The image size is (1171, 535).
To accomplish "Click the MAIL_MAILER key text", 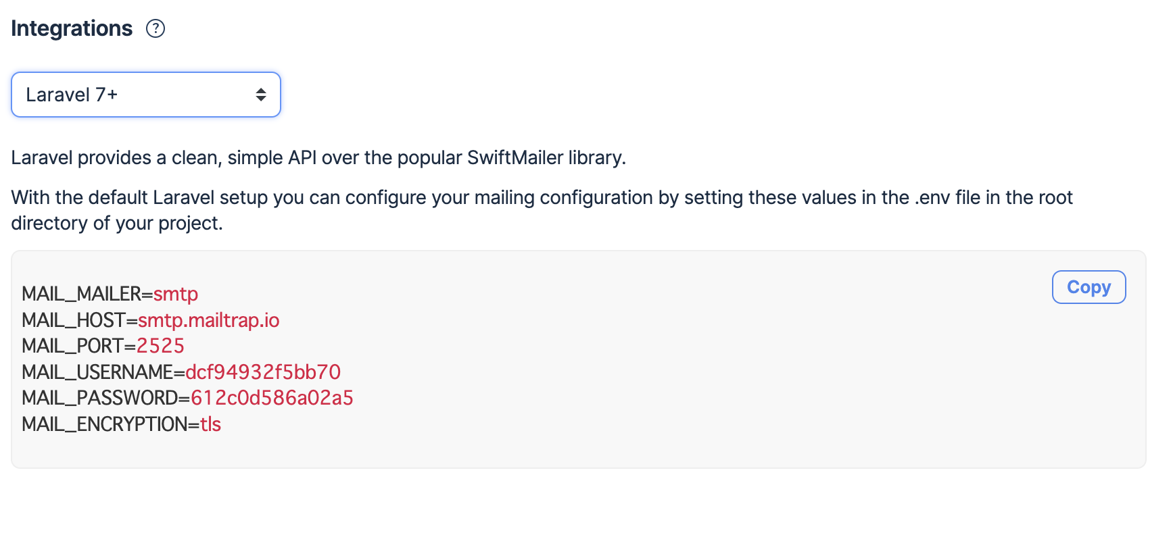I will point(81,295).
